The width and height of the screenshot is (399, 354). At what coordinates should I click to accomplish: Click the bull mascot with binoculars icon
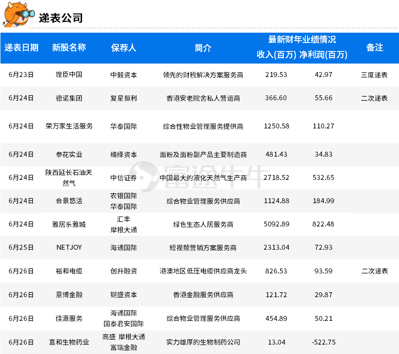pos(18,14)
